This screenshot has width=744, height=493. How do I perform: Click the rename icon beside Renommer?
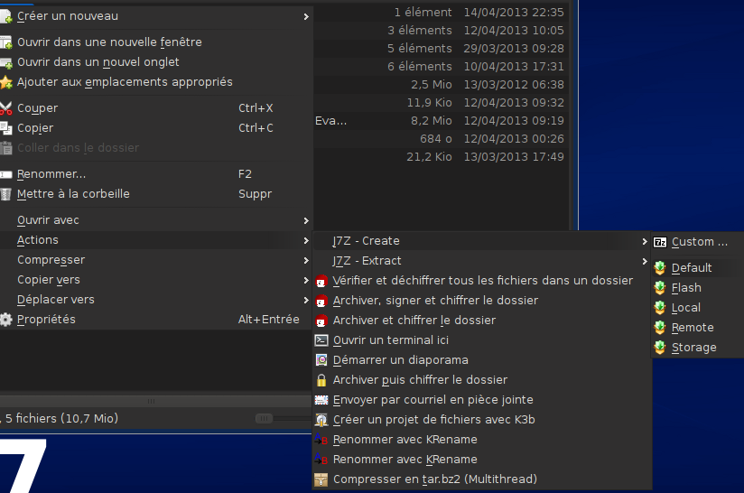[5, 174]
